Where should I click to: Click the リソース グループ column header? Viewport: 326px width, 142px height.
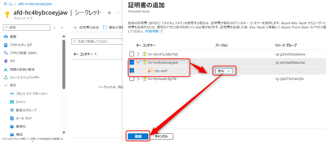point(286,45)
